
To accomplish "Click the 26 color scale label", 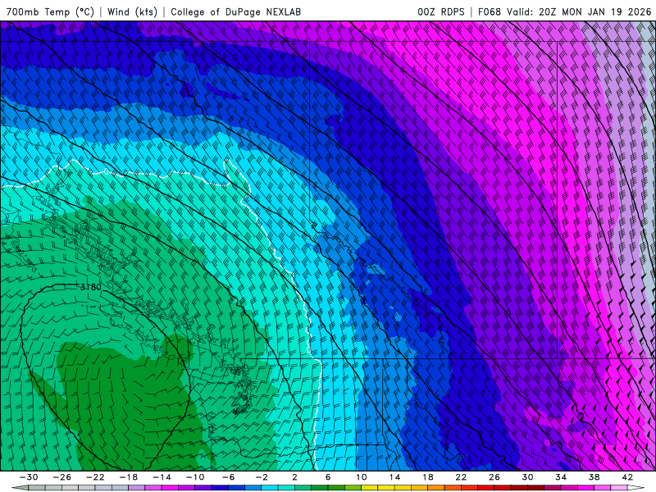I will (494, 477).
